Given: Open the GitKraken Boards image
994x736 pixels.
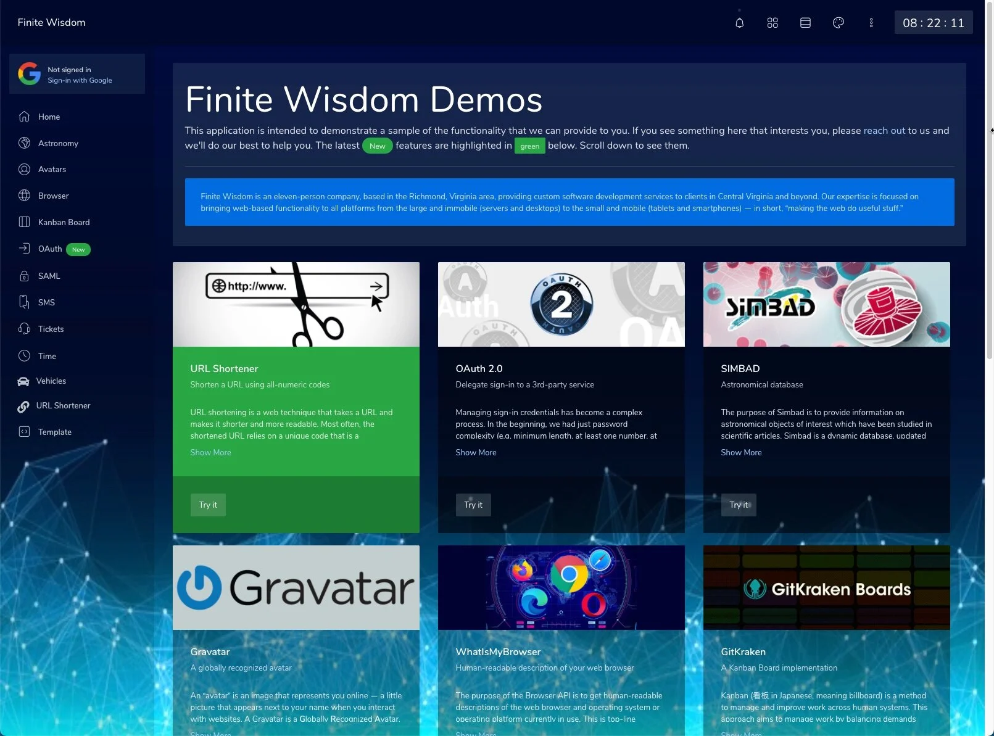Looking at the screenshot, I should click(827, 587).
